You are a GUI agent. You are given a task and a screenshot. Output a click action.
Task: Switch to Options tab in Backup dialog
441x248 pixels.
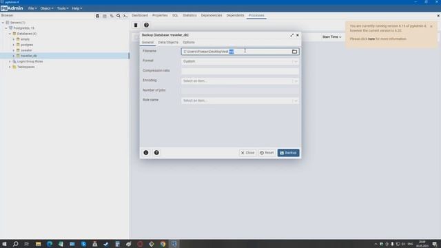click(x=189, y=43)
